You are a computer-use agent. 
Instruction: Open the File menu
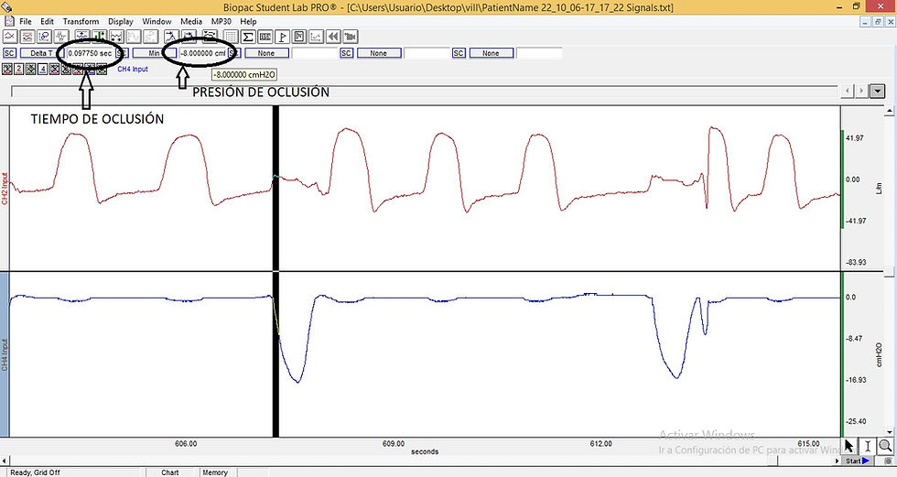pos(26,21)
